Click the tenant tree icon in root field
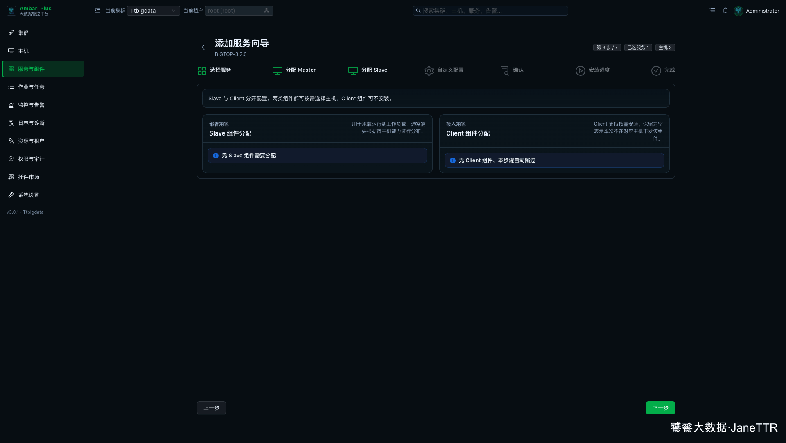Viewport: 786px width, 443px height. click(x=267, y=11)
